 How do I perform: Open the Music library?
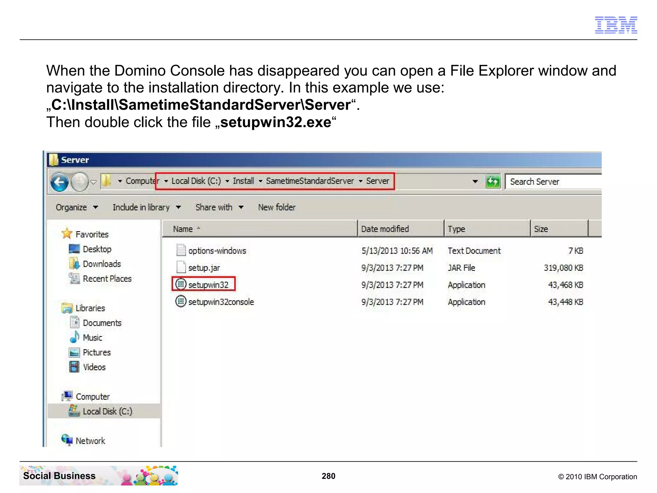tap(92, 338)
